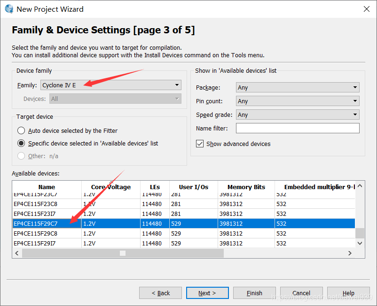The height and width of the screenshot is (306, 377).
Task: Click the horizontal scrollbar thumb of the device list
Action: (x=123, y=253)
